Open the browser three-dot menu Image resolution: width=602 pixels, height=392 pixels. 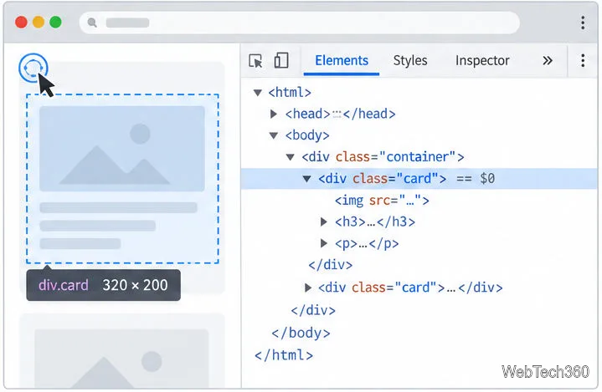pos(583,23)
